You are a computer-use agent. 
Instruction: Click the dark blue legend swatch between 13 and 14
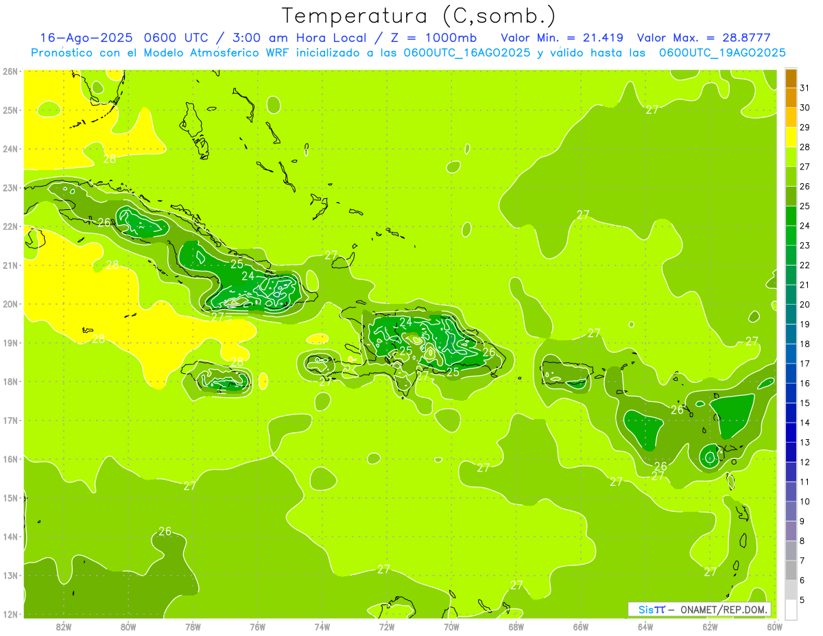(791, 433)
